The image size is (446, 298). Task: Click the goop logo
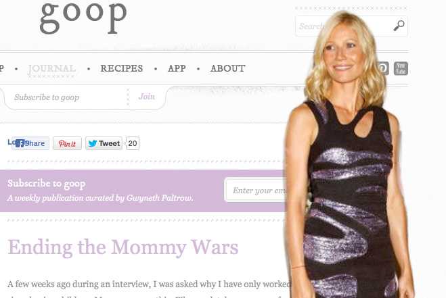click(x=83, y=17)
